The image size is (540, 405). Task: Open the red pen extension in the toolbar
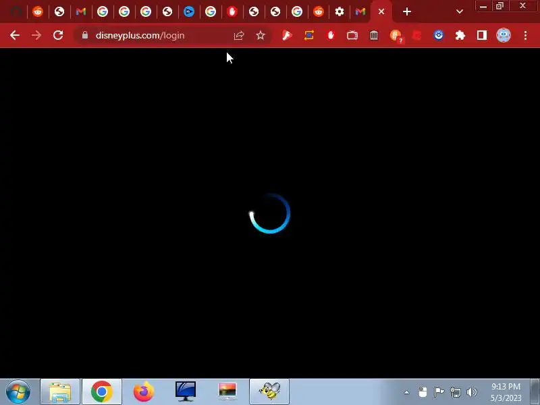pos(287,35)
